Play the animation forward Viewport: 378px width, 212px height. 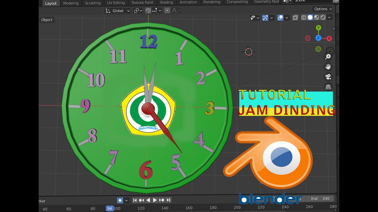click(x=155, y=200)
